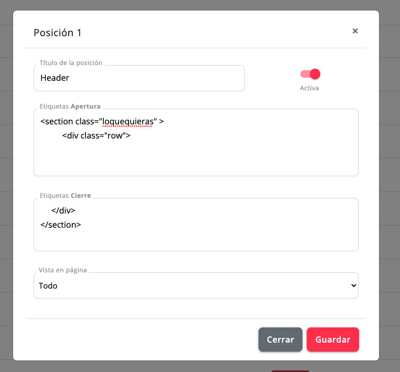
Task: Toggle the Activa switch off
Action: [310, 74]
